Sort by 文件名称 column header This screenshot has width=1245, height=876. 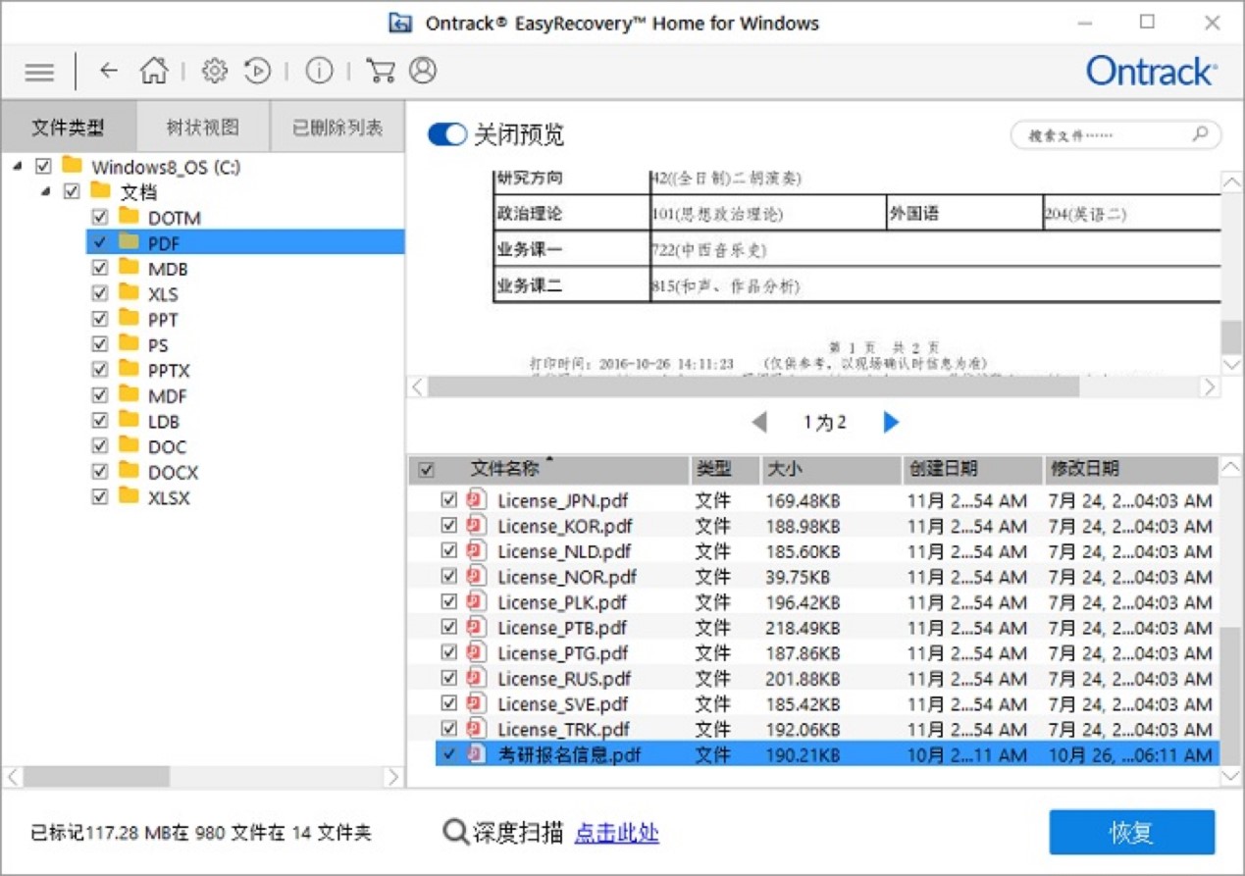coord(549,470)
